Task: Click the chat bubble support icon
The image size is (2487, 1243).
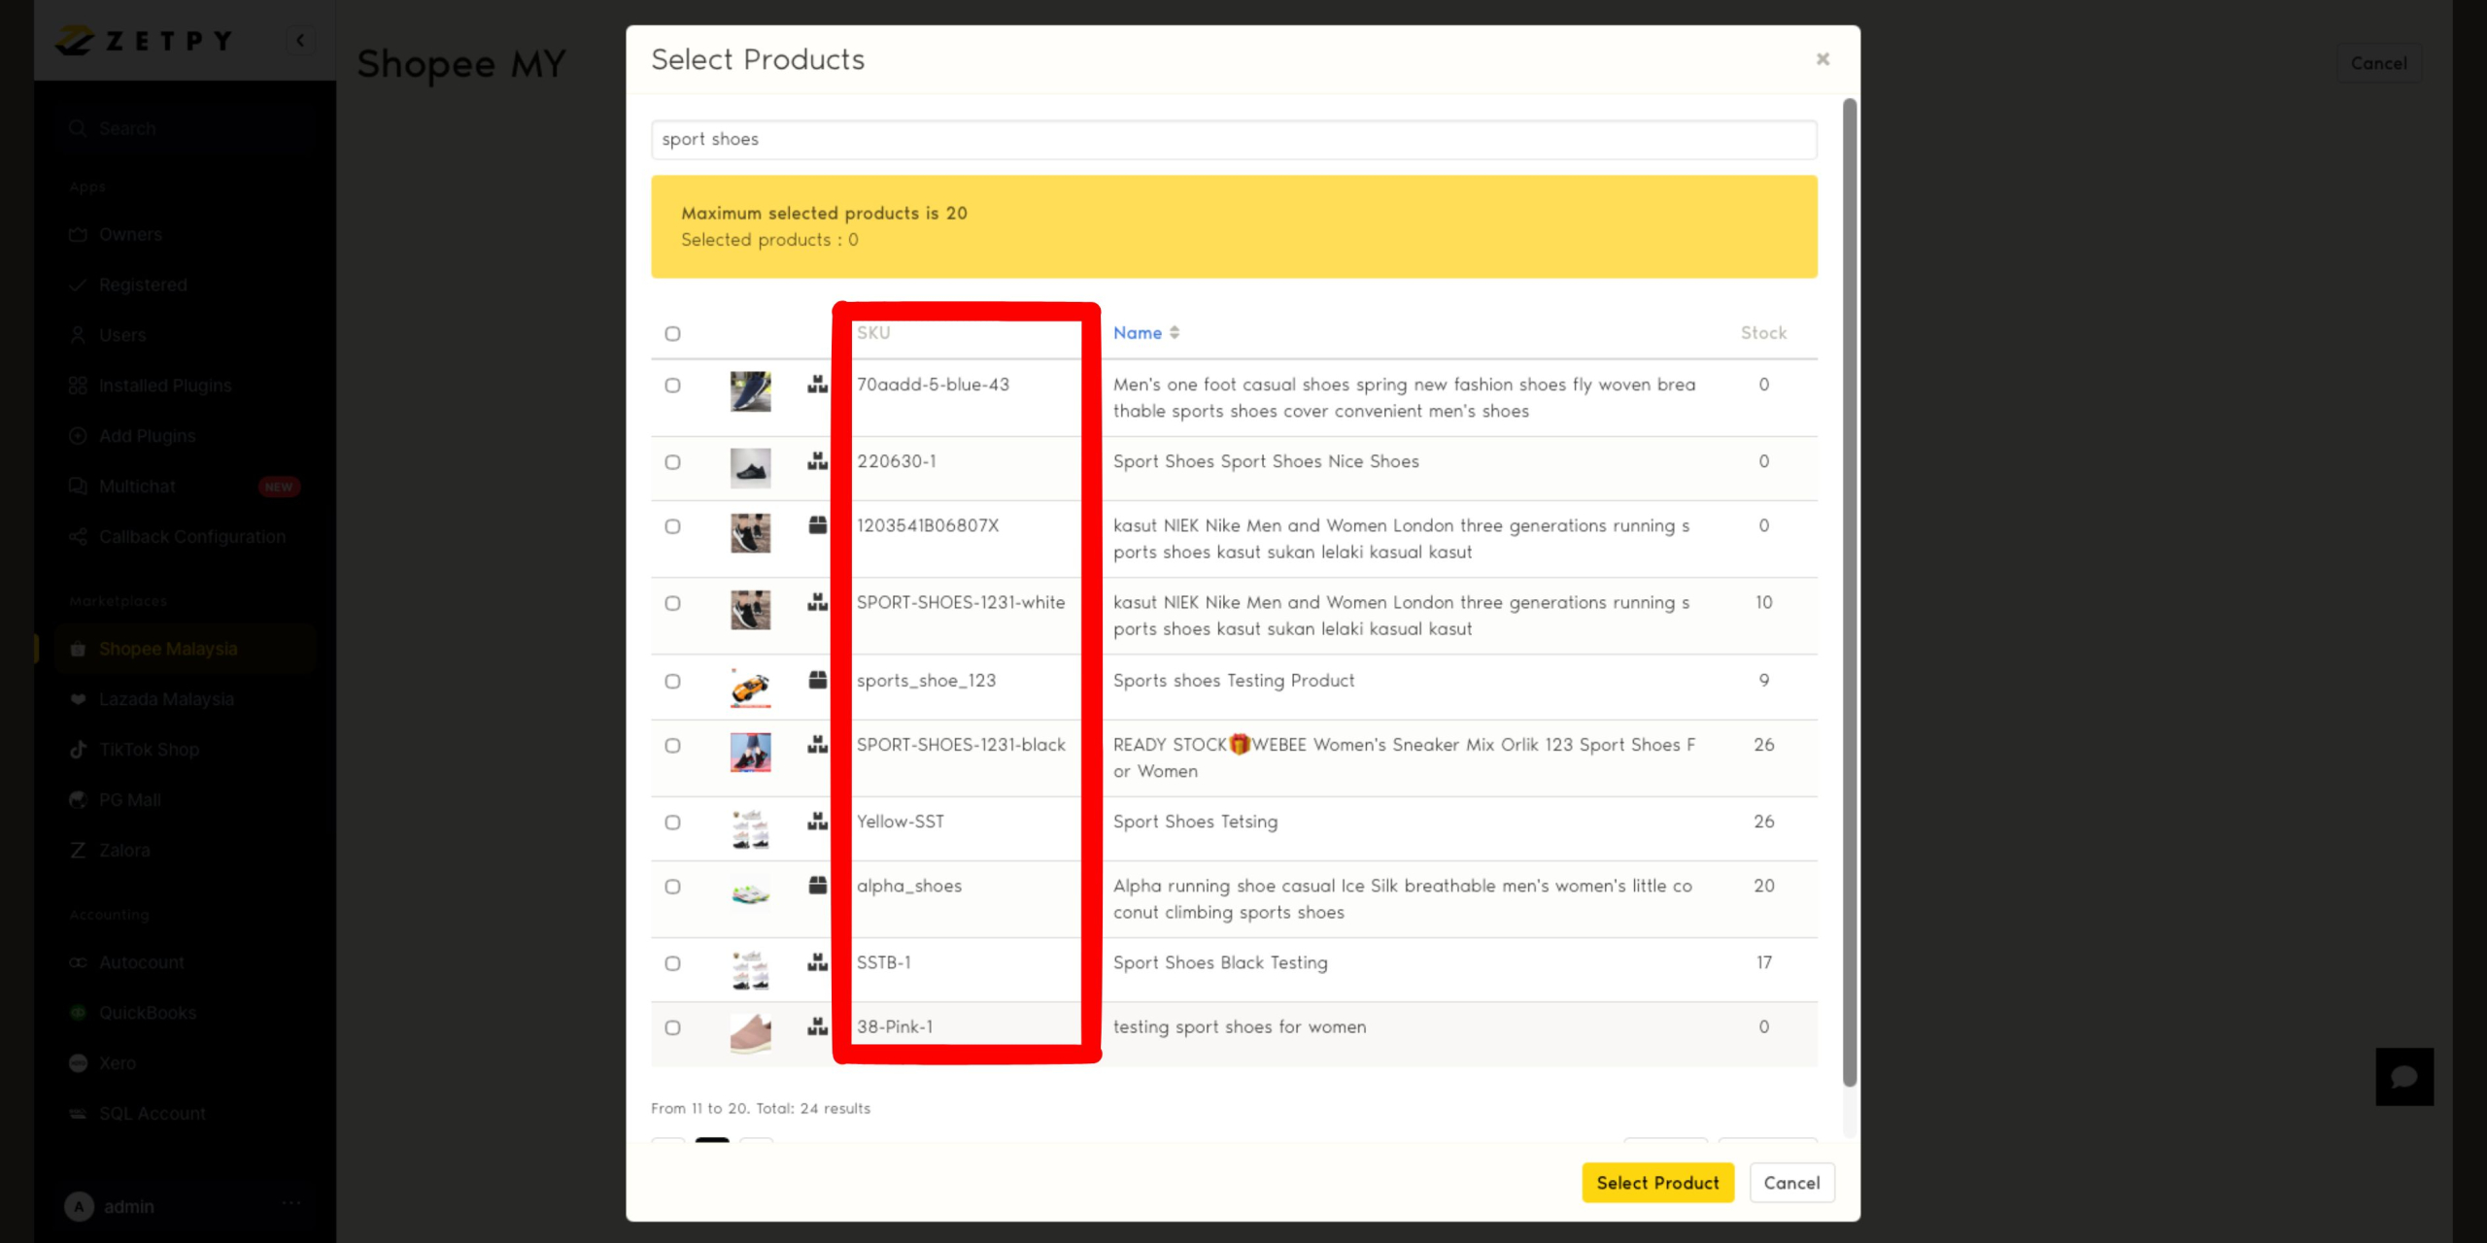Action: point(2403,1076)
